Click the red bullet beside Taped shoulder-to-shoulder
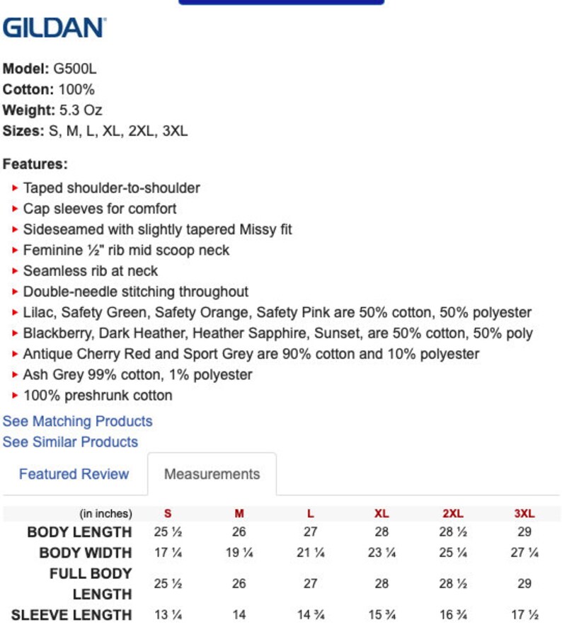The width and height of the screenshot is (562, 644). (15, 188)
